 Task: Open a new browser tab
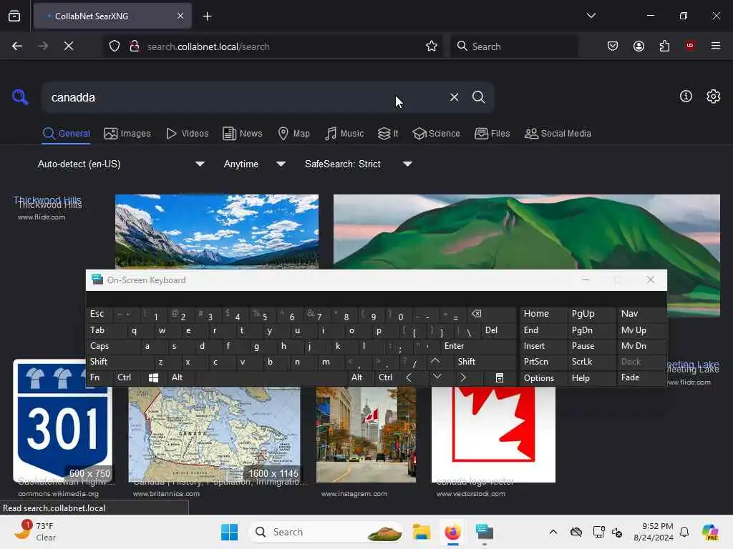click(207, 16)
